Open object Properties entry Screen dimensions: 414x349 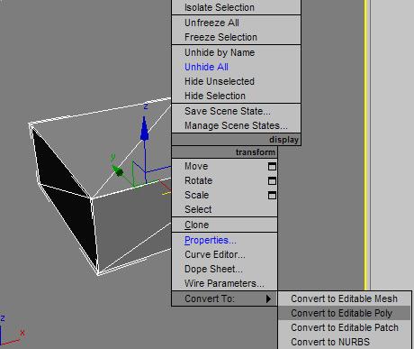224,240
